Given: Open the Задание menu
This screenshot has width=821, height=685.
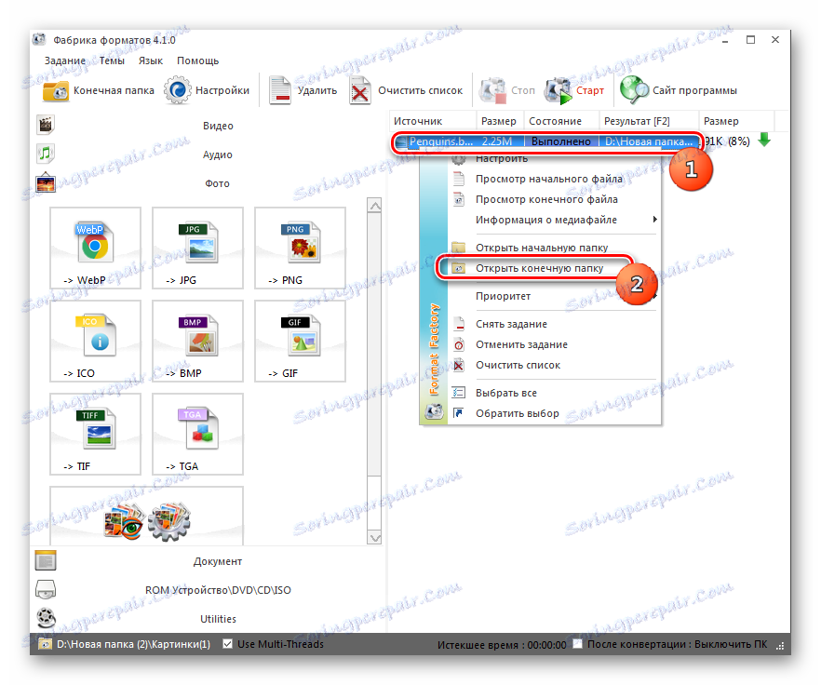Looking at the screenshot, I should coord(65,60).
